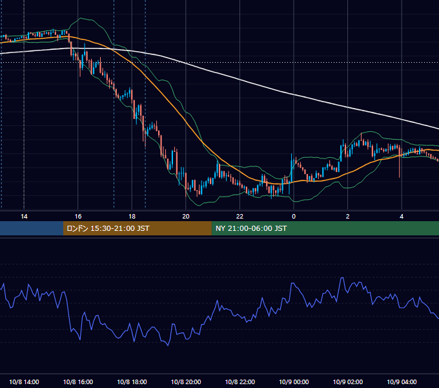Click the '10/9 02:00' date label
Image resolution: width=439 pixels, height=388 pixels.
point(348,382)
